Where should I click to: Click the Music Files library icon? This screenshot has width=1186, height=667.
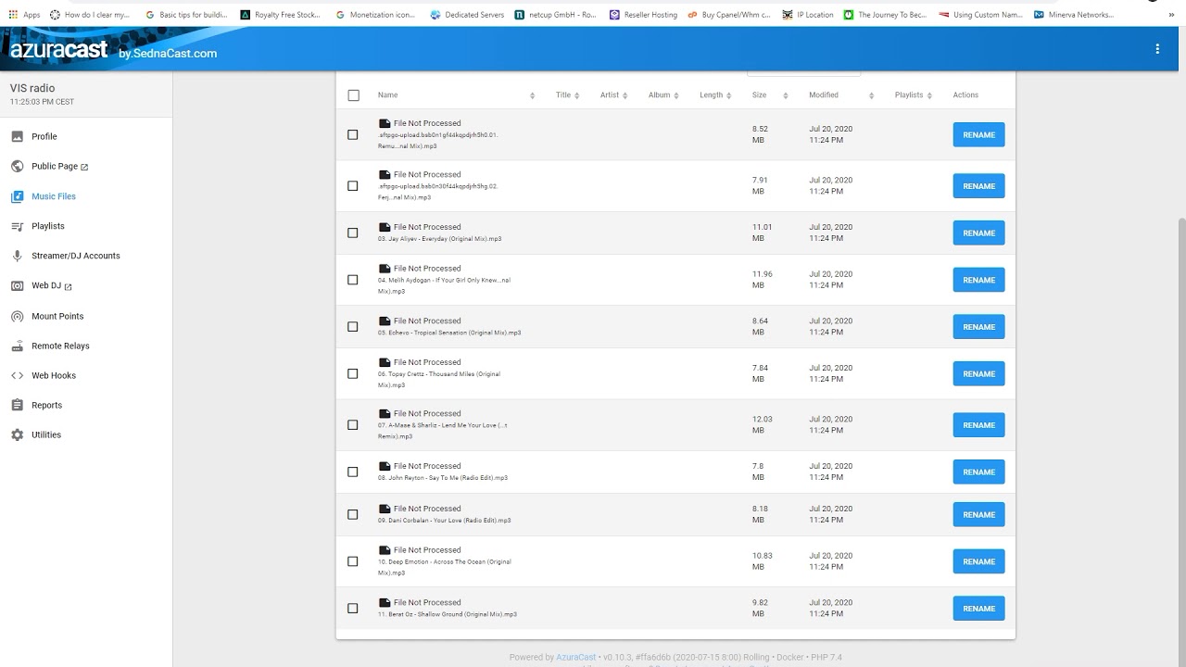[x=17, y=196]
